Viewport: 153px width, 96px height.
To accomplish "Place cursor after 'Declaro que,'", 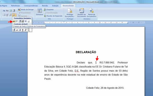I will pos(96,62).
